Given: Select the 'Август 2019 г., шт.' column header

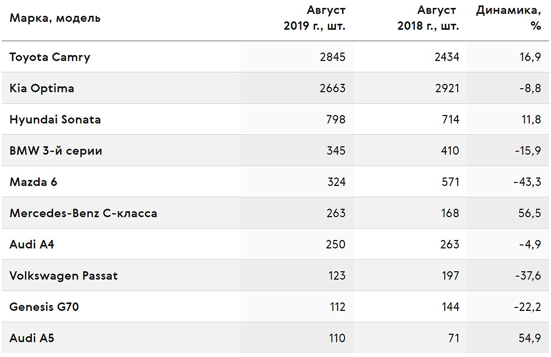Looking at the screenshot, I should pos(315,18).
